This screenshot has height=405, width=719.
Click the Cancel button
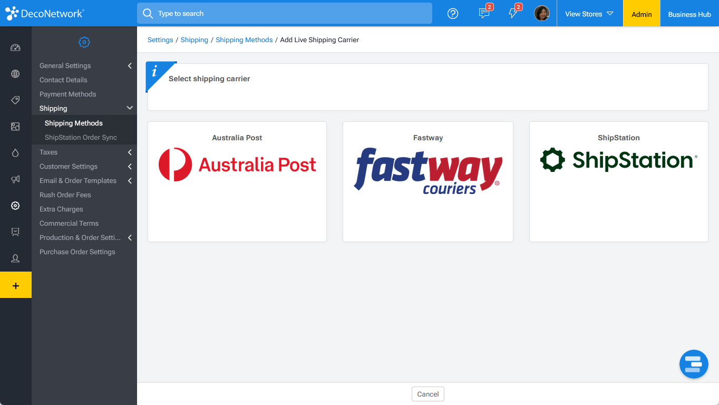point(428,394)
